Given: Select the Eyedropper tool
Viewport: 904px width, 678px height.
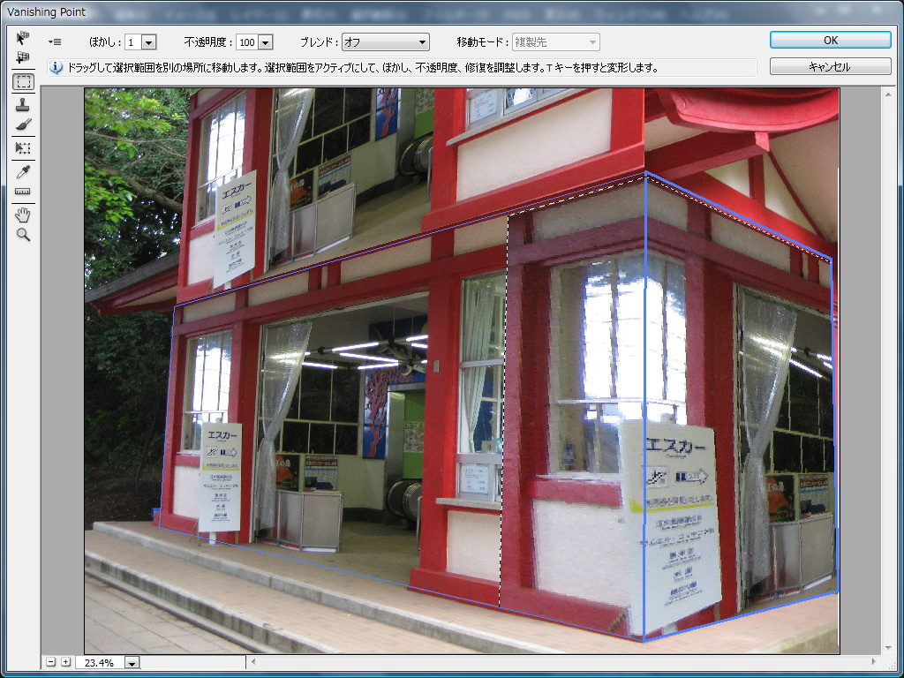Looking at the screenshot, I should click(x=22, y=172).
